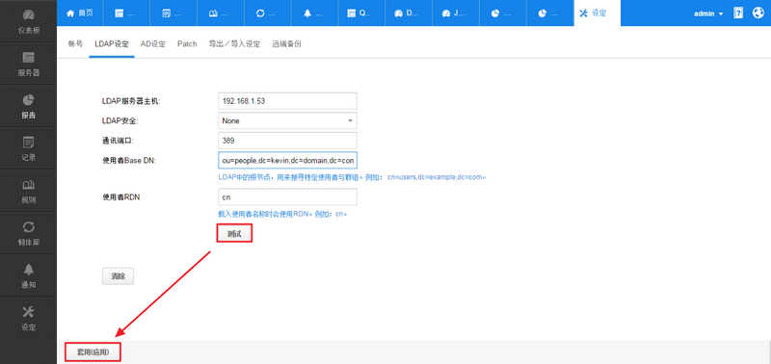Open the 记录 logs section in the sidebar

(29, 149)
